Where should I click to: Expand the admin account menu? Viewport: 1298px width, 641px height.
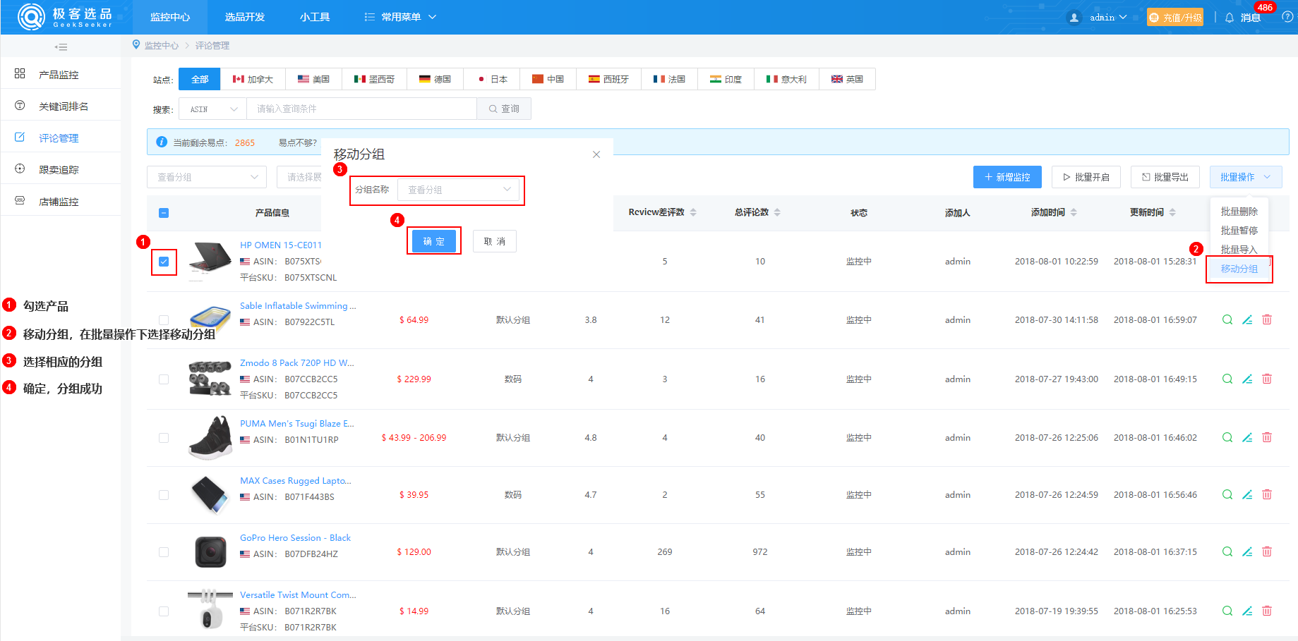pyautogui.click(x=1107, y=18)
